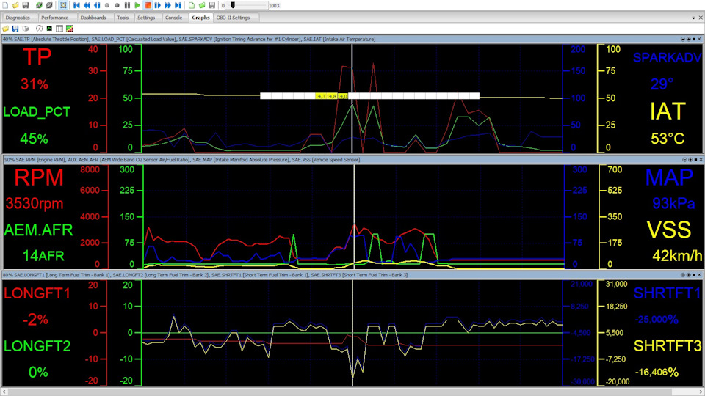Click plus icon on LONGFT1 panel header
705x396 pixels.
click(688, 275)
